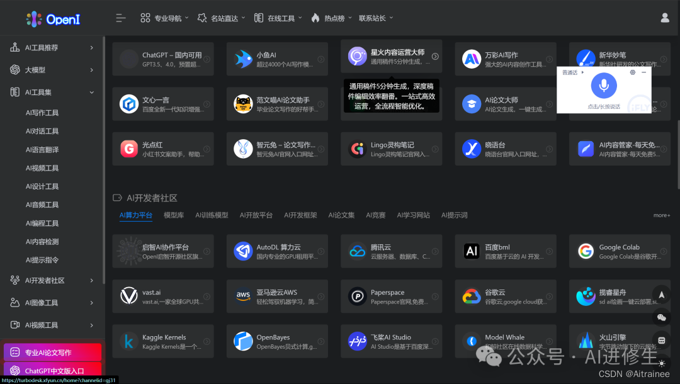Minimize the voice input widget
The height and width of the screenshot is (384, 680).
coord(644,72)
